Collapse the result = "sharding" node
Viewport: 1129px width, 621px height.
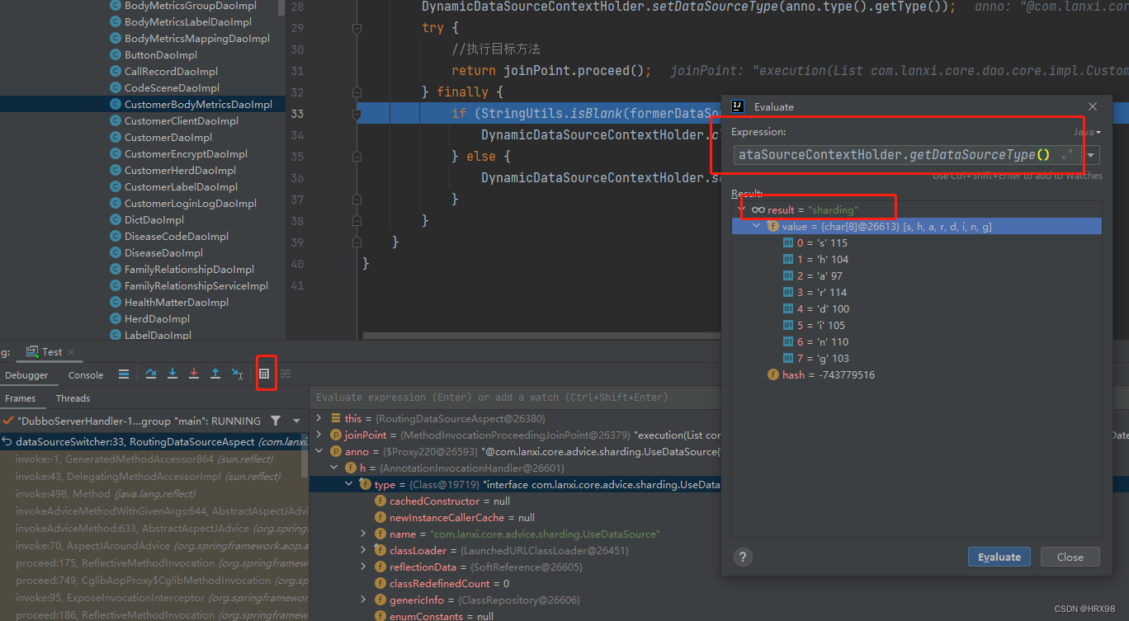pyautogui.click(x=741, y=209)
